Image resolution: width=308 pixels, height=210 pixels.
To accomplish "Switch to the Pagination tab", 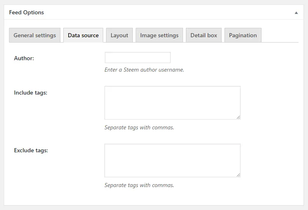I will (x=243, y=35).
